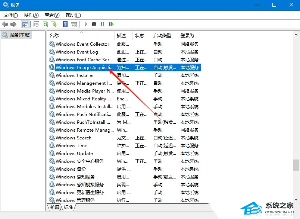The width and height of the screenshot is (300, 219).
Task: Select 服务(本地) in the tree
Action: [x=17, y=35]
